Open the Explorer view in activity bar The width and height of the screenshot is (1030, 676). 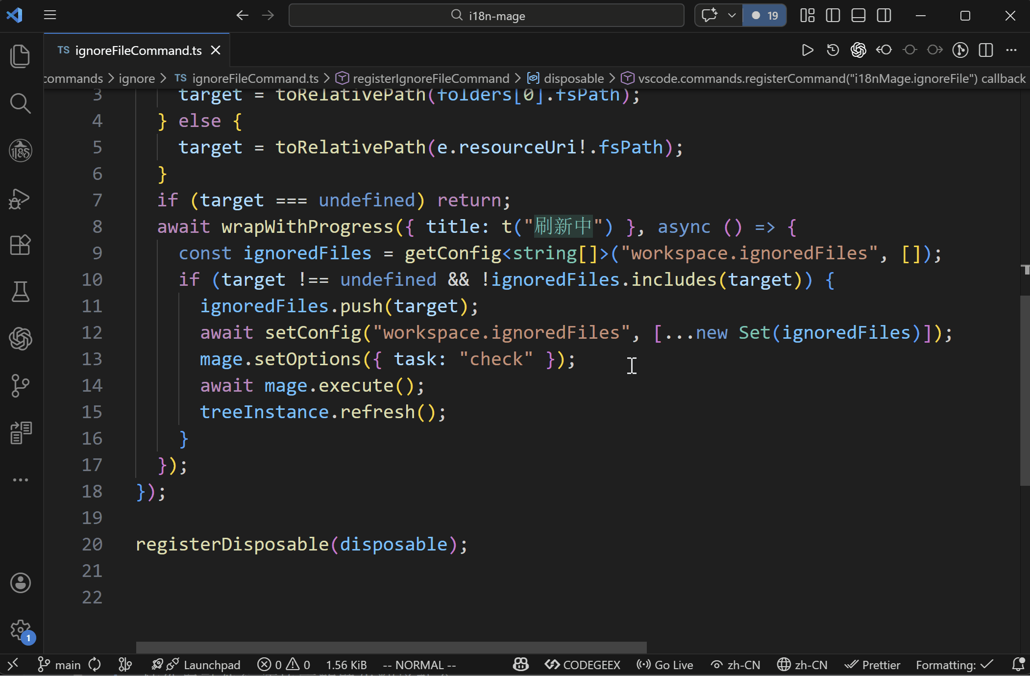[x=20, y=56]
